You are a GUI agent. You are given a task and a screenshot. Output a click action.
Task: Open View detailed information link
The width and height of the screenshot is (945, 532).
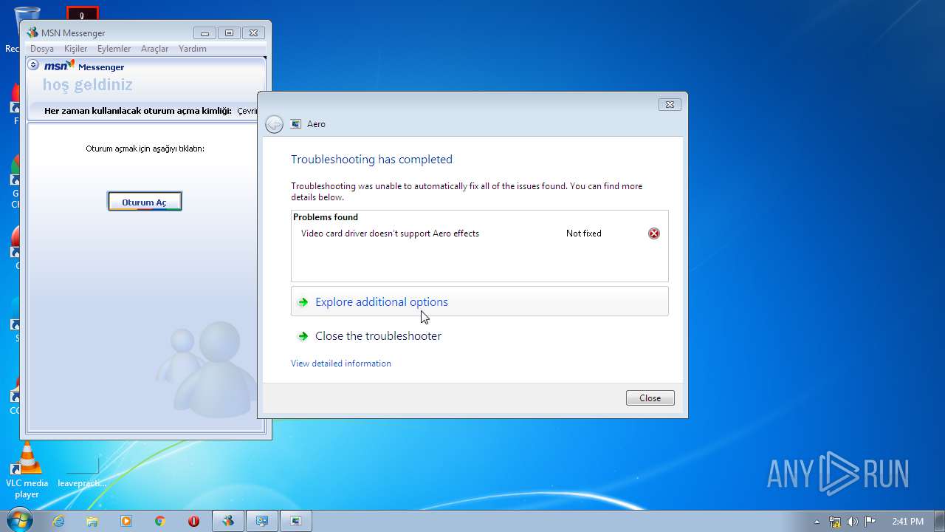click(x=341, y=364)
